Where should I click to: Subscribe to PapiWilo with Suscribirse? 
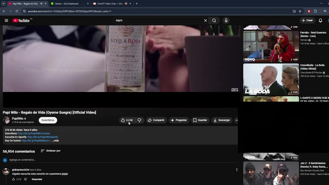(x=48, y=120)
